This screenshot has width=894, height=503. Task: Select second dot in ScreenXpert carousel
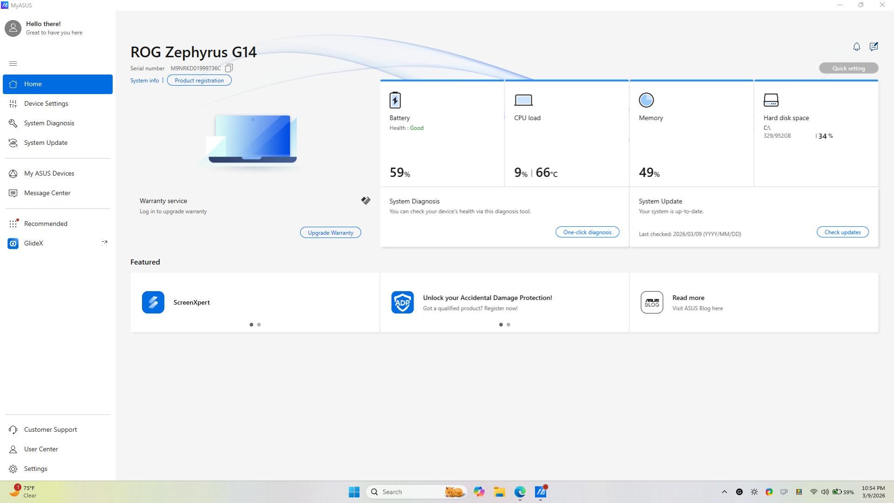click(259, 325)
